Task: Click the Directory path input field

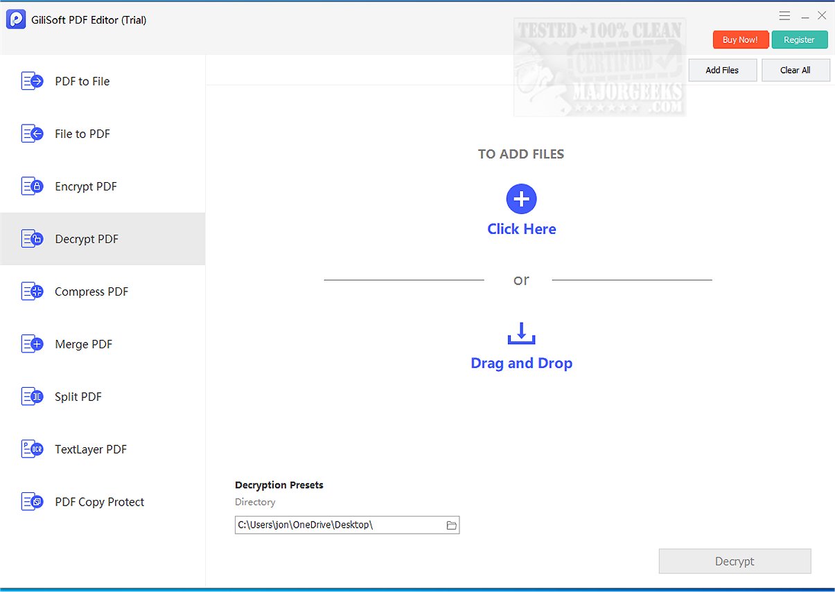Action: tap(347, 525)
